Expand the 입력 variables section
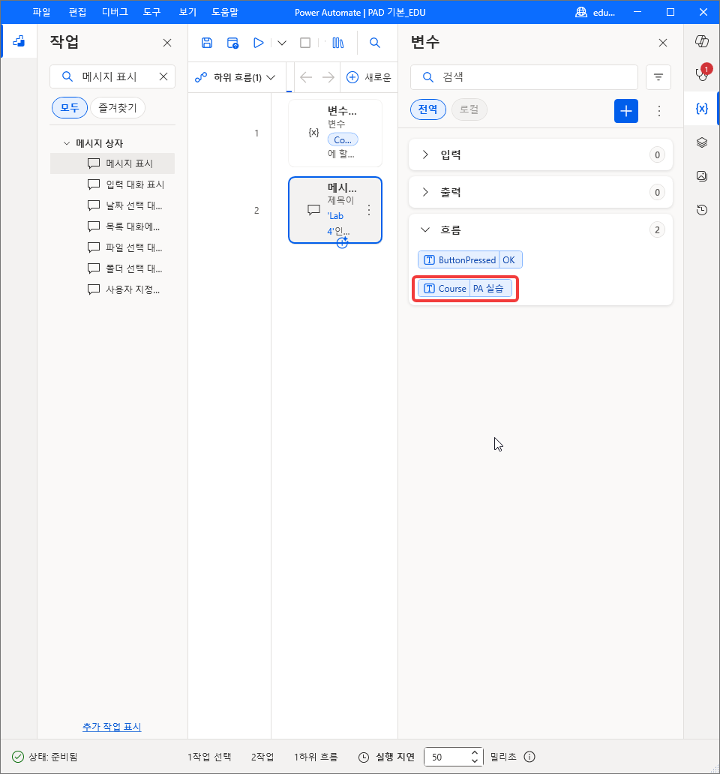Viewport: 720px width, 774px height. coord(425,154)
